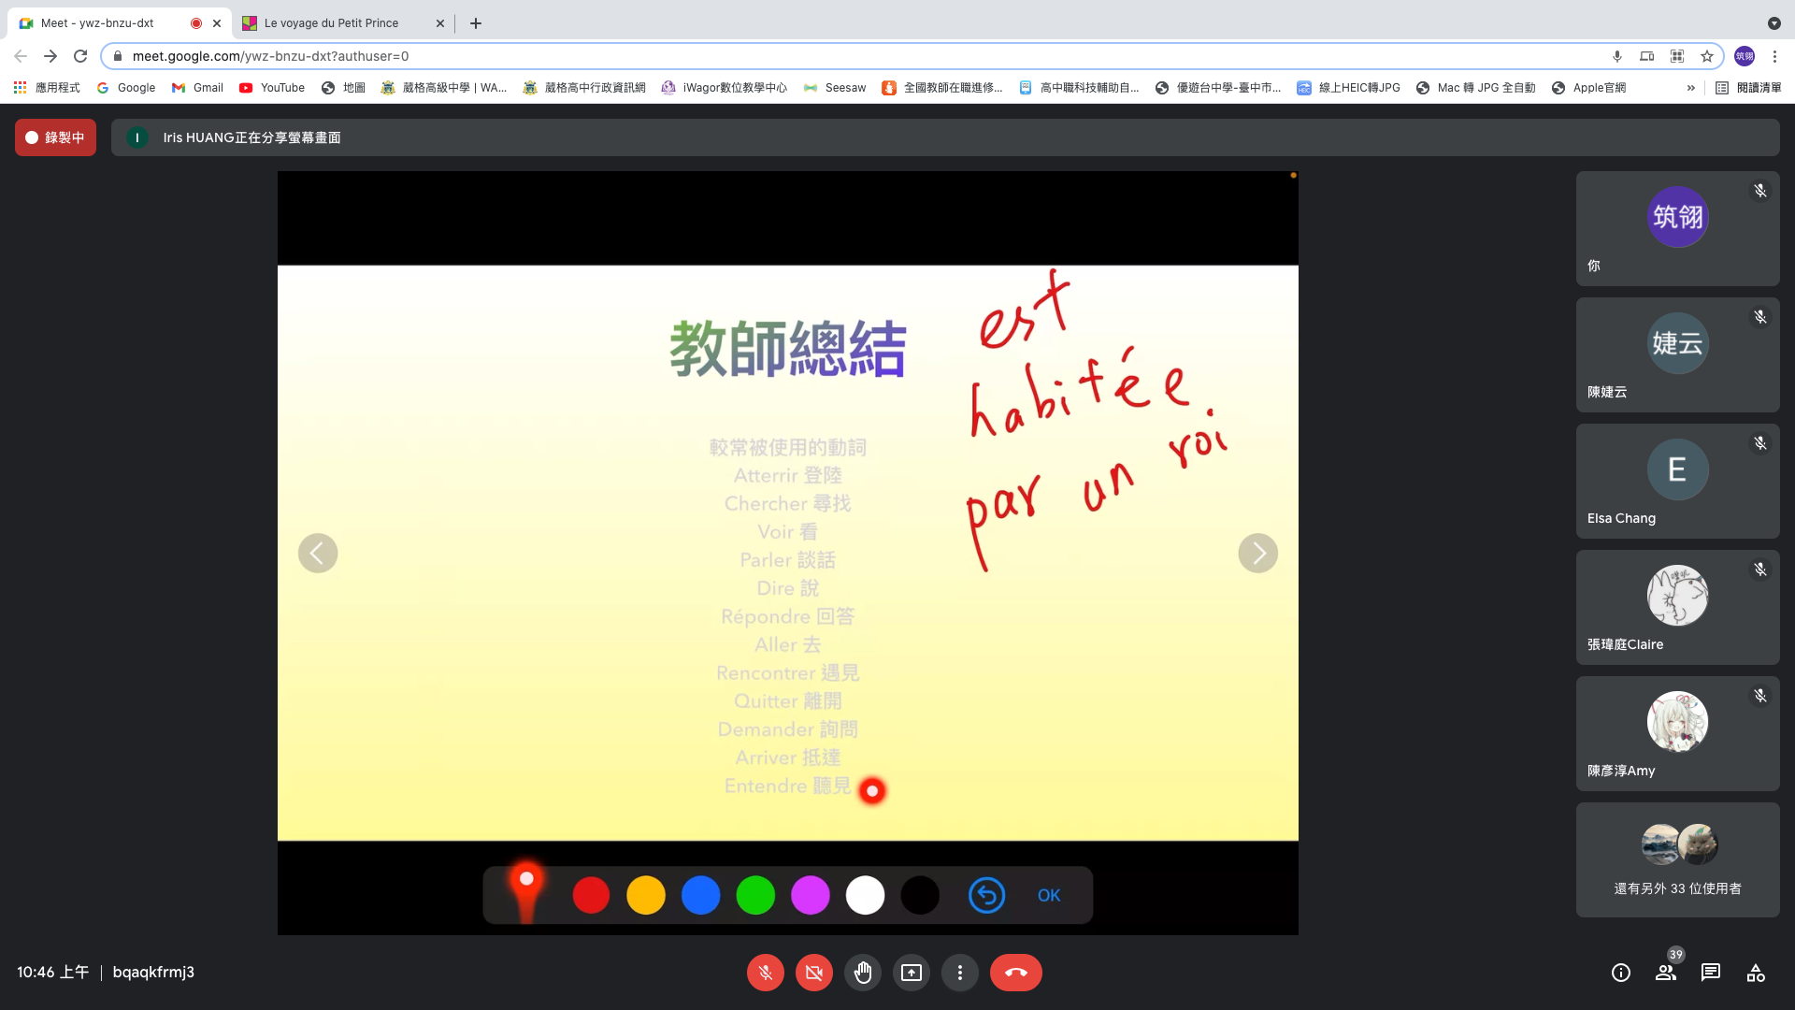Open the chat messages panel
Viewport: 1795px width, 1010px height.
tap(1710, 973)
